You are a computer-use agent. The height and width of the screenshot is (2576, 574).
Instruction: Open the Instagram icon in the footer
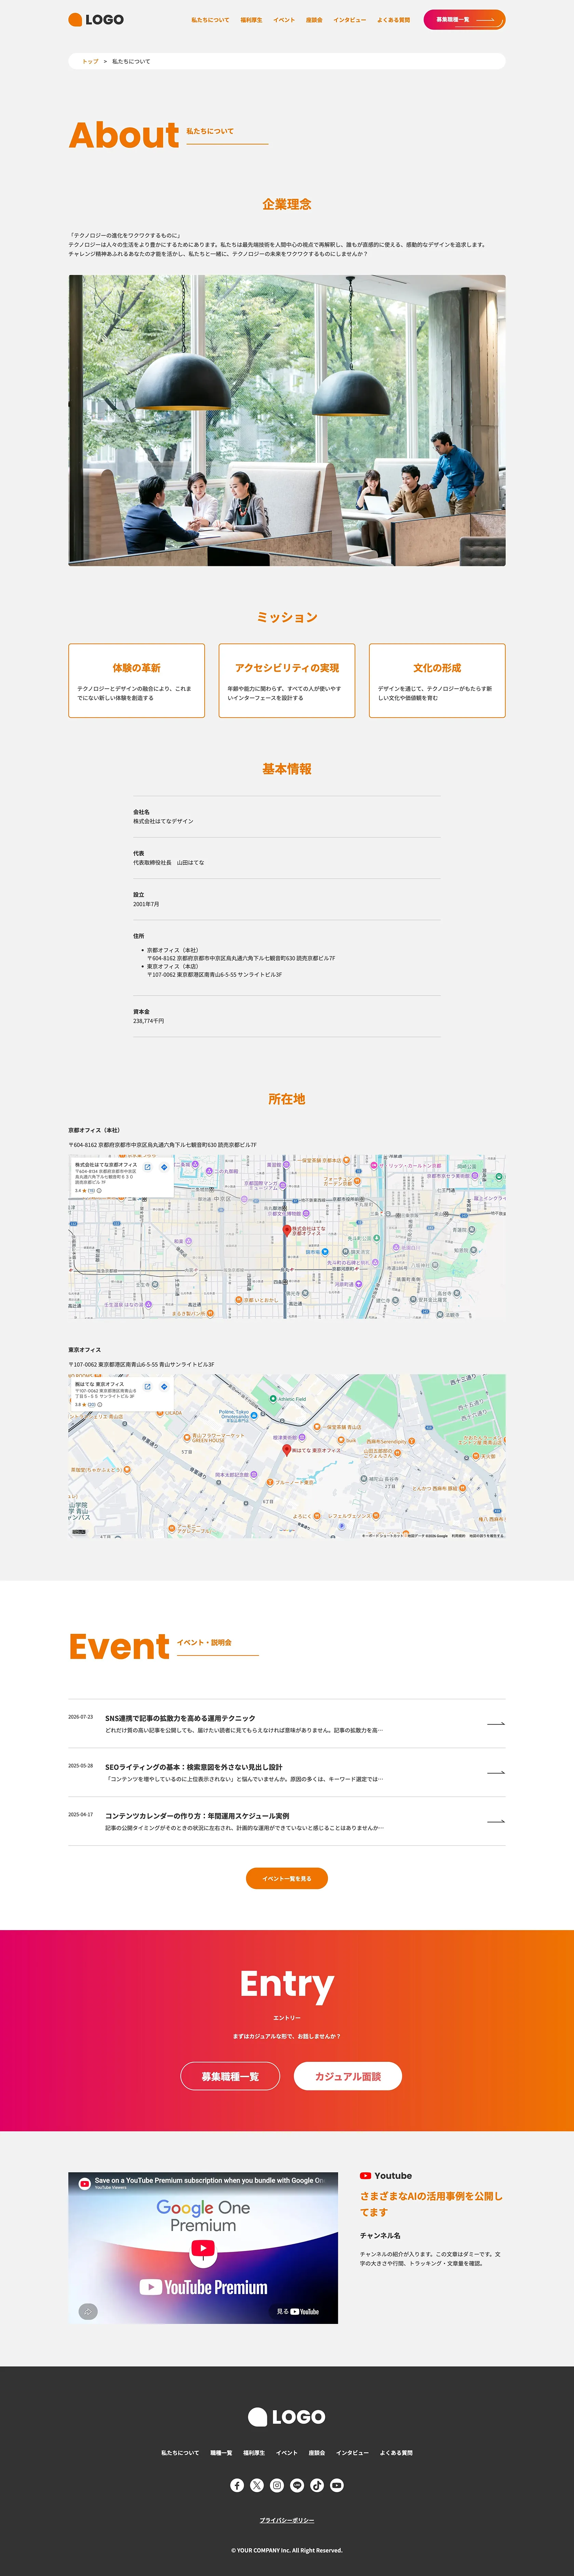[277, 2485]
